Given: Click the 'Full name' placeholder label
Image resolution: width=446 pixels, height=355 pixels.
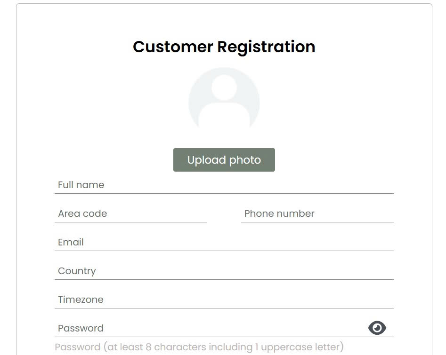Looking at the screenshot, I should click(81, 185).
